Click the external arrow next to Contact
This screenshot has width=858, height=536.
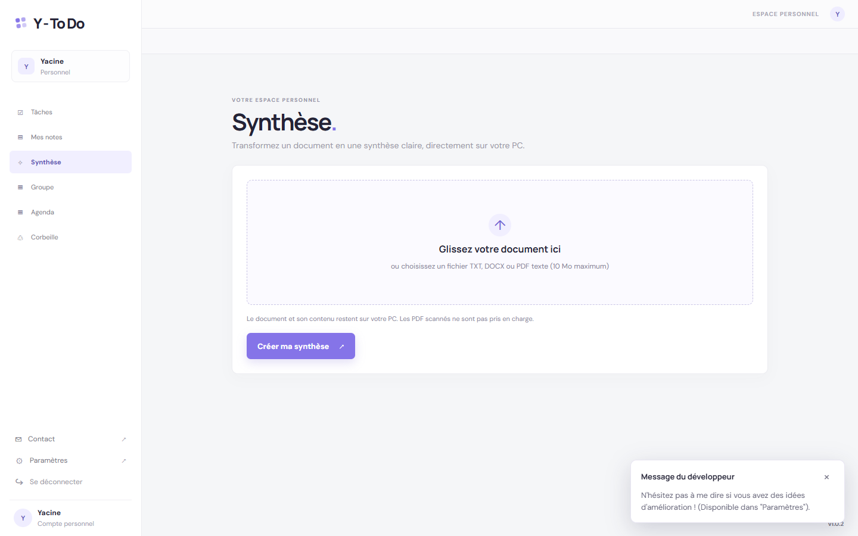coord(124,440)
